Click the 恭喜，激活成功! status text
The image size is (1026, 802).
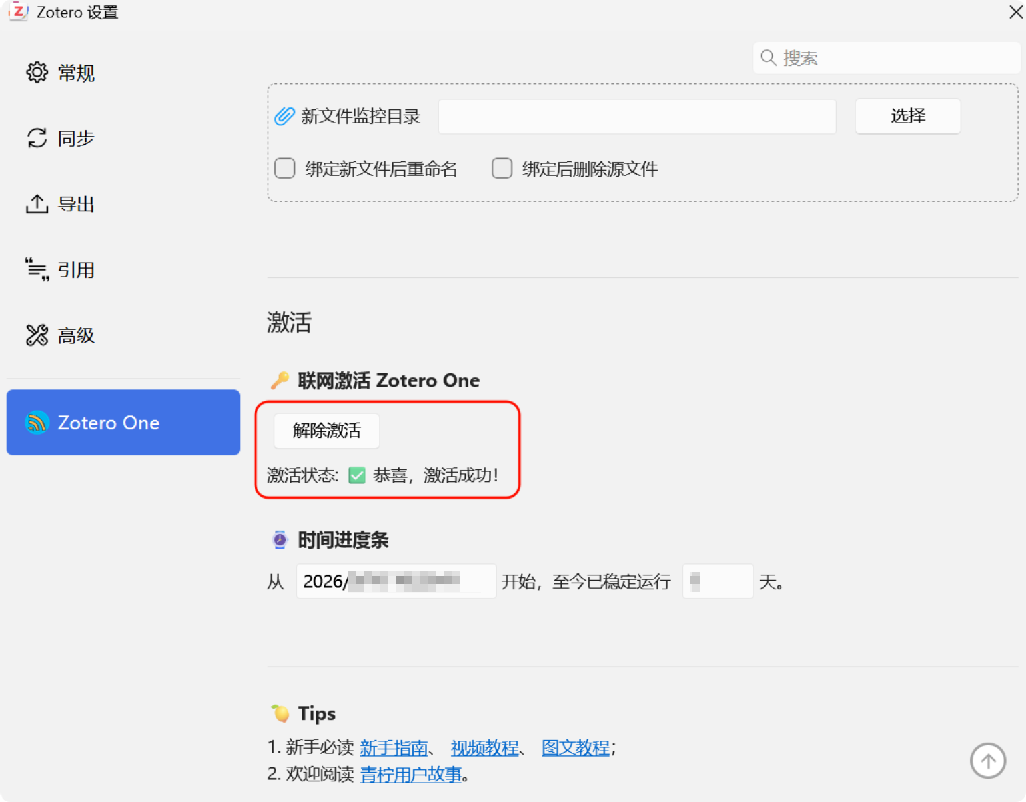point(436,475)
